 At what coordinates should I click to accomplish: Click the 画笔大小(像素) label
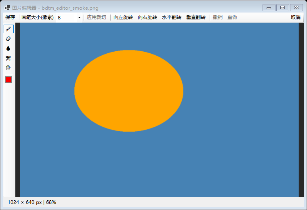tap(38, 17)
